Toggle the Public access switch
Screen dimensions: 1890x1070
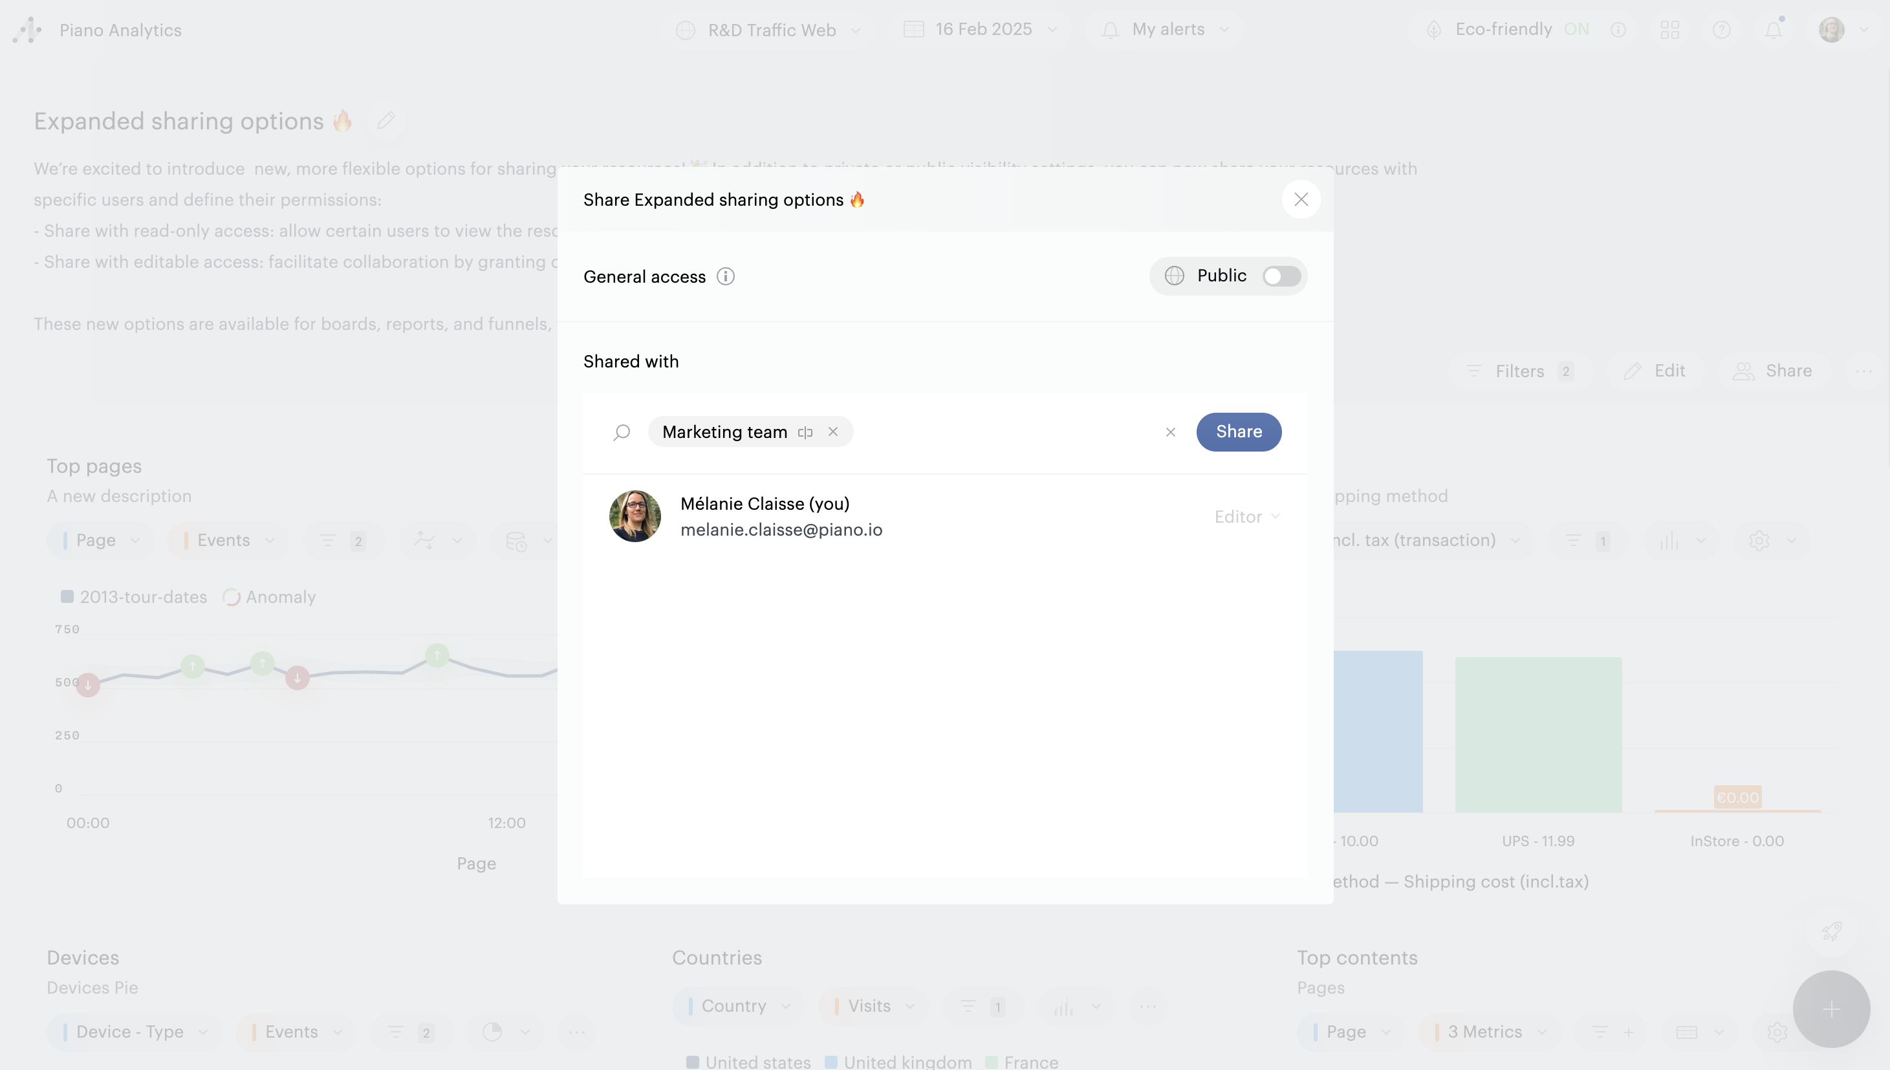click(1281, 276)
